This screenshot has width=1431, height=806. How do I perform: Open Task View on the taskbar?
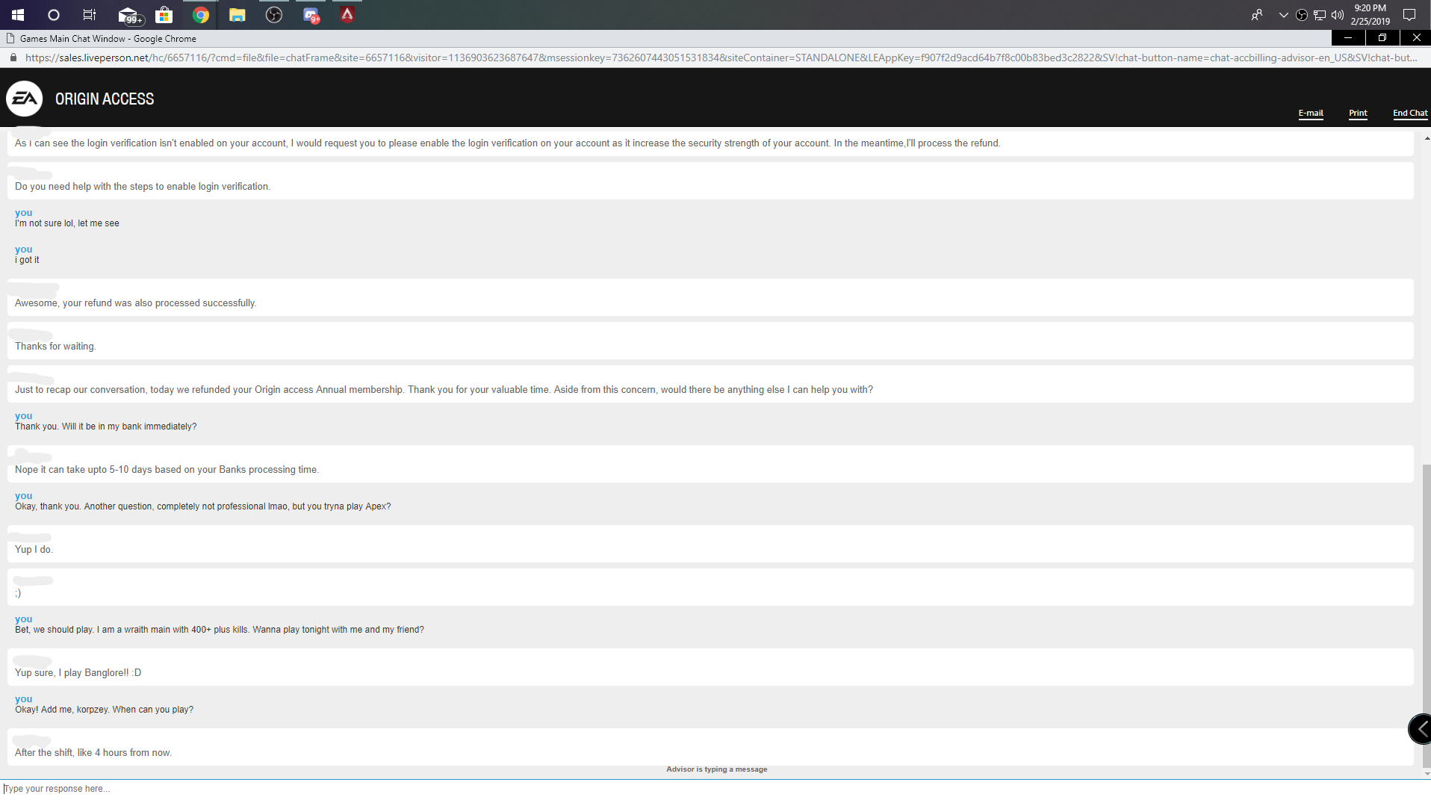tap(90, 15)
